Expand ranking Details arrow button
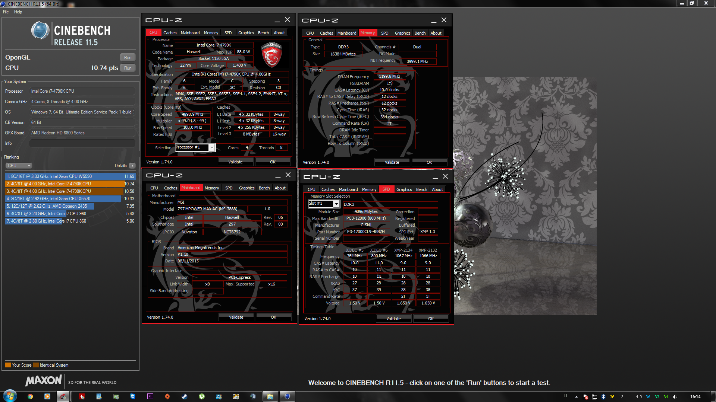Image resolution: width=716 pixels, height=402 pixels. [132, 166]
